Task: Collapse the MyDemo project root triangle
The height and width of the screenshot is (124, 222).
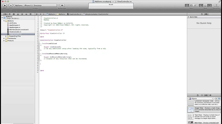Action: [x=2, y=17]
